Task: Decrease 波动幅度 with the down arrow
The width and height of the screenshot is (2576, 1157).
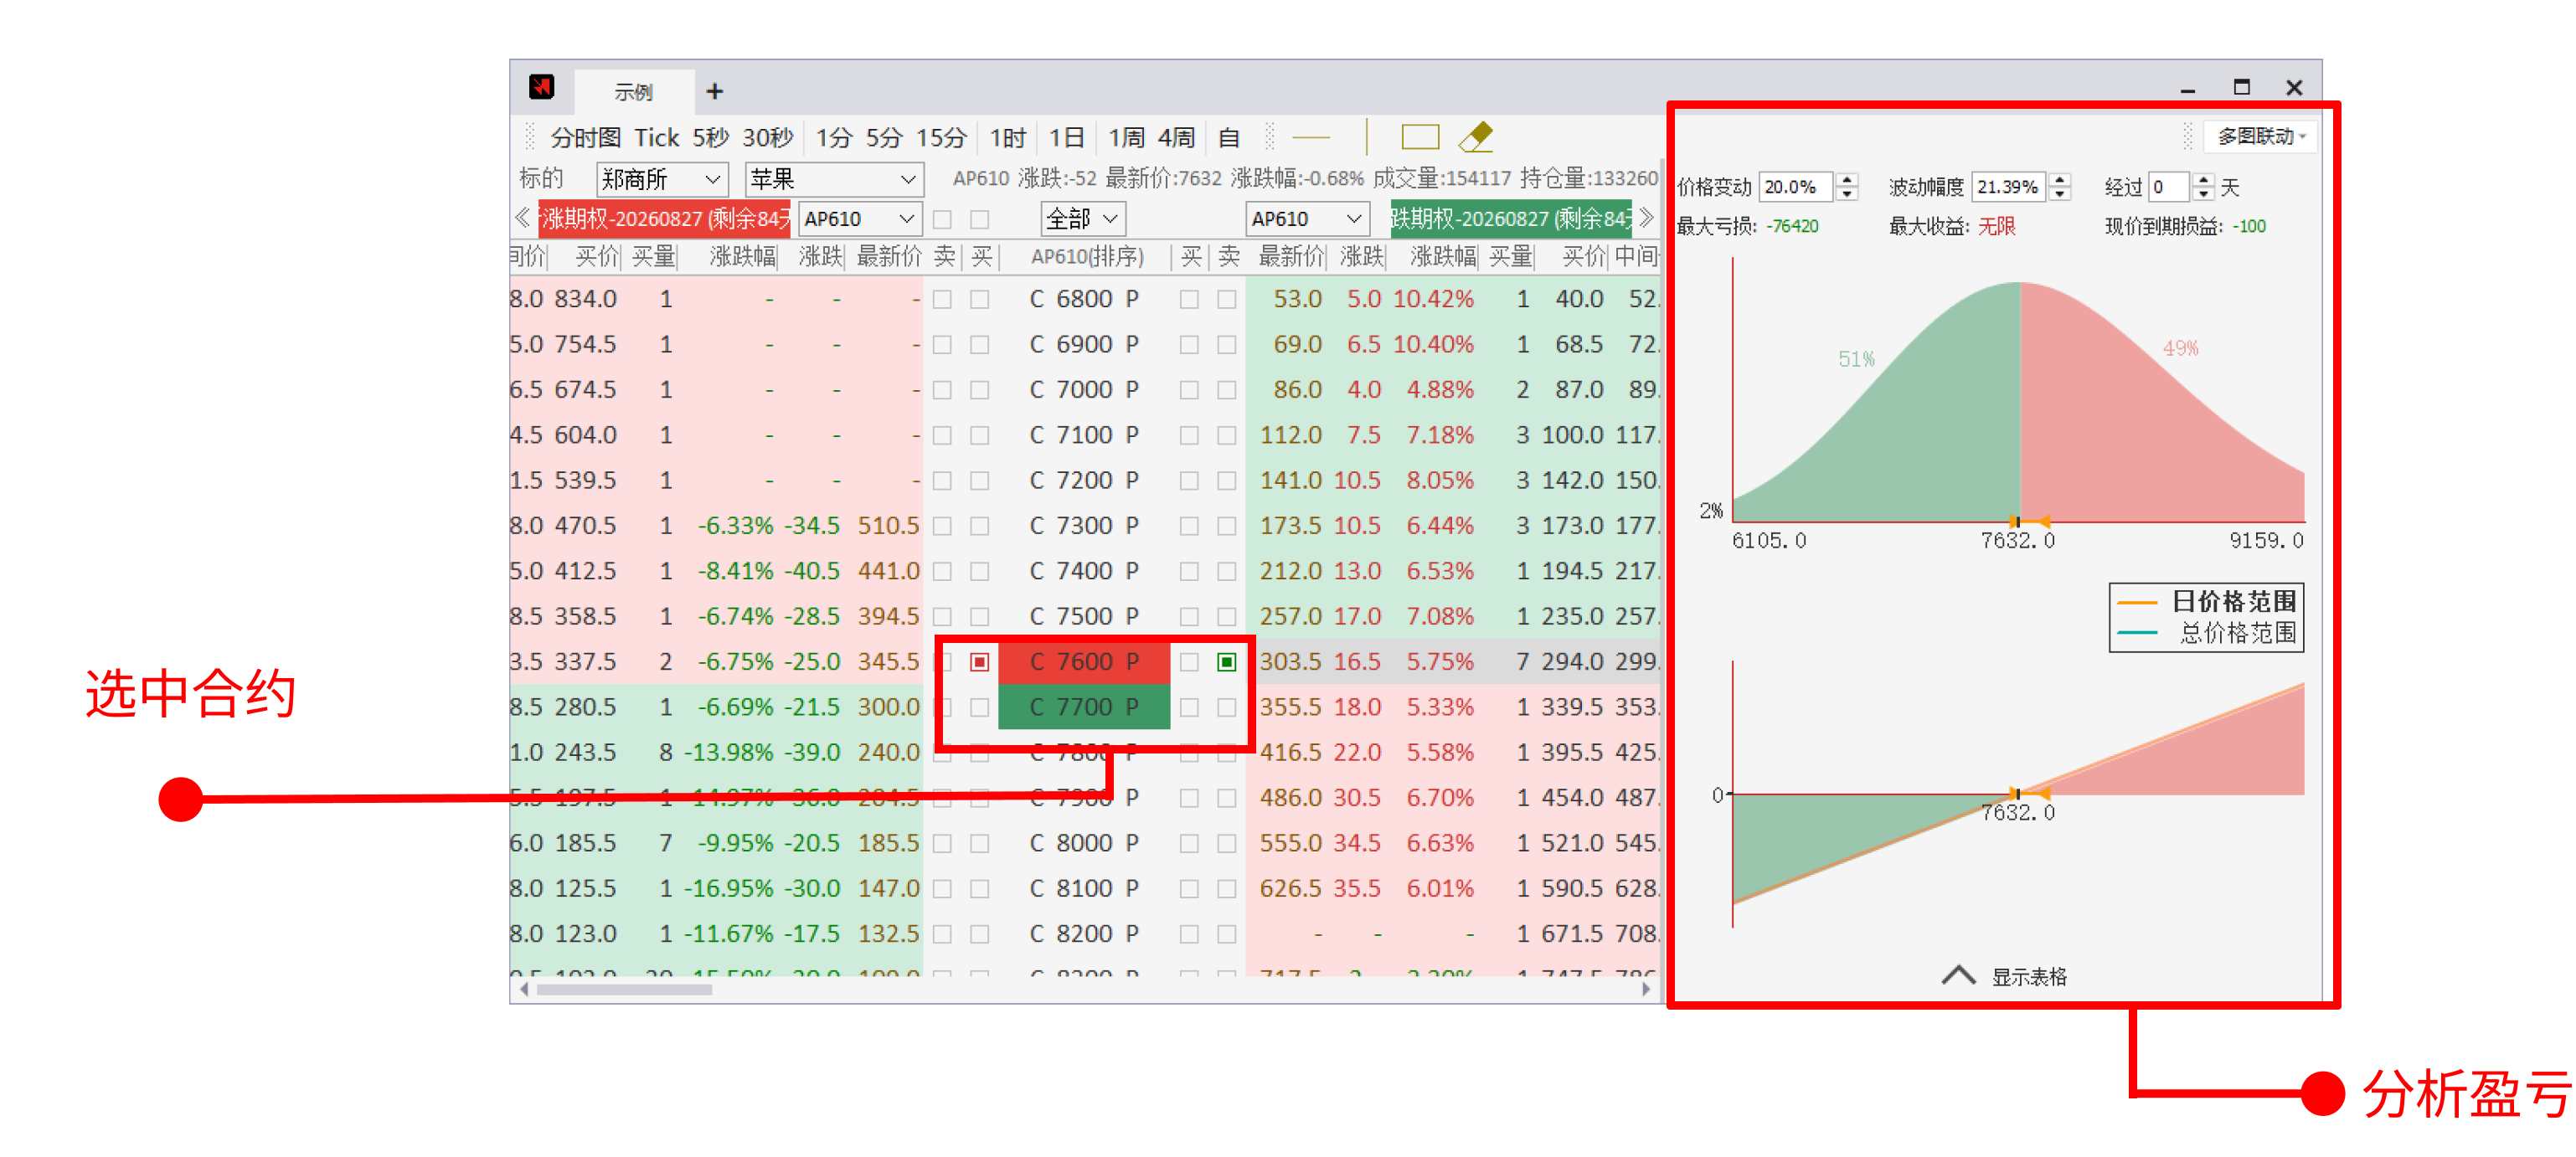Action: pos(2059,193)
